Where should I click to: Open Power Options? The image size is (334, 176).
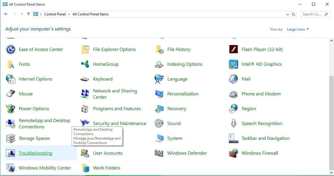(x=34, y=108)
